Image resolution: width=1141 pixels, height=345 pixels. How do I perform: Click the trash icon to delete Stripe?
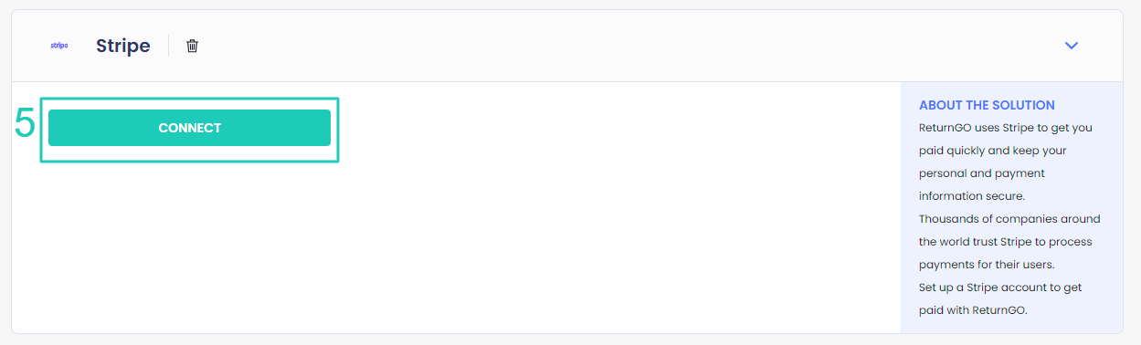coord(192,46)
